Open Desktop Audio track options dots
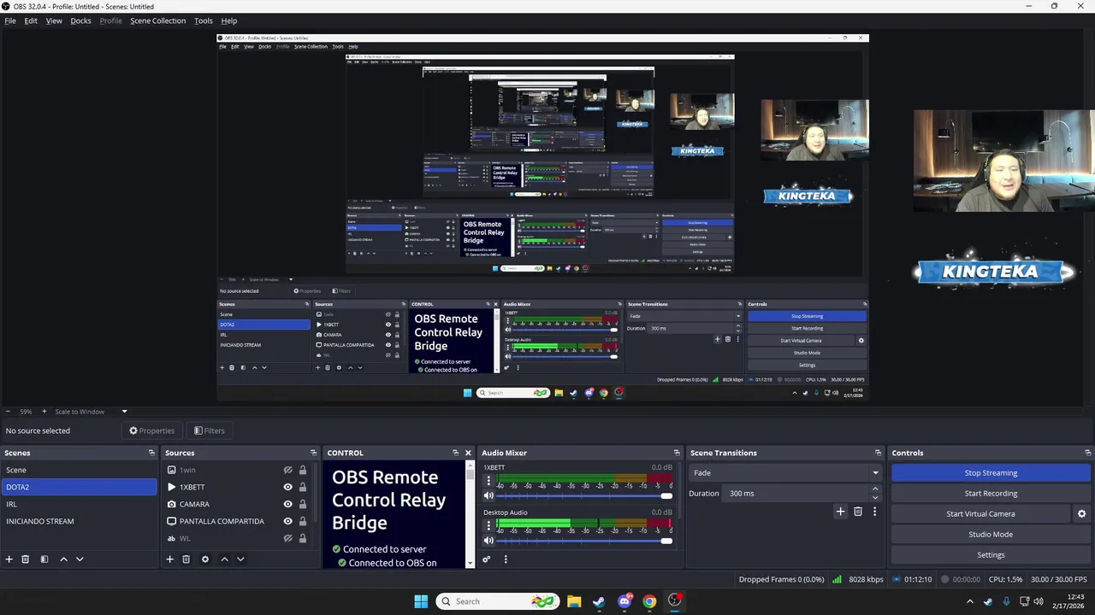 pyautogui.click(x=488, y=526)
